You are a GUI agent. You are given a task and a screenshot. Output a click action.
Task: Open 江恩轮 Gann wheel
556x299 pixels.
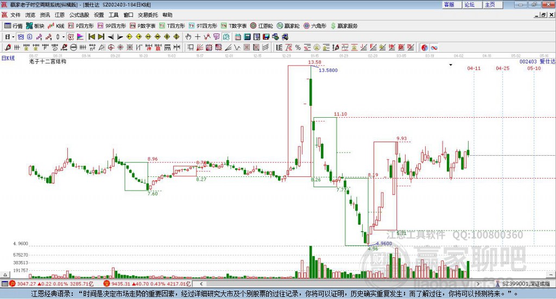[262, 26]
